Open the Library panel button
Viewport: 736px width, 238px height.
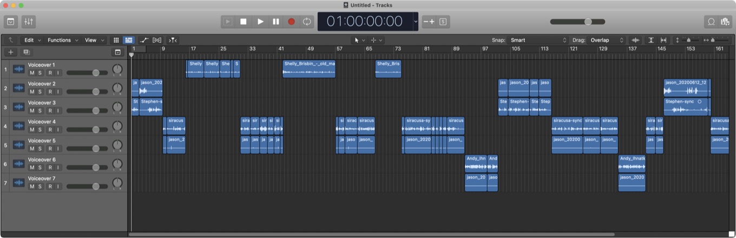[11, 22]
